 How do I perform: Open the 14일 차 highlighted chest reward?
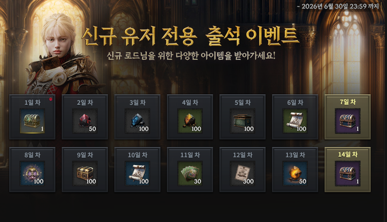(347, 174)
